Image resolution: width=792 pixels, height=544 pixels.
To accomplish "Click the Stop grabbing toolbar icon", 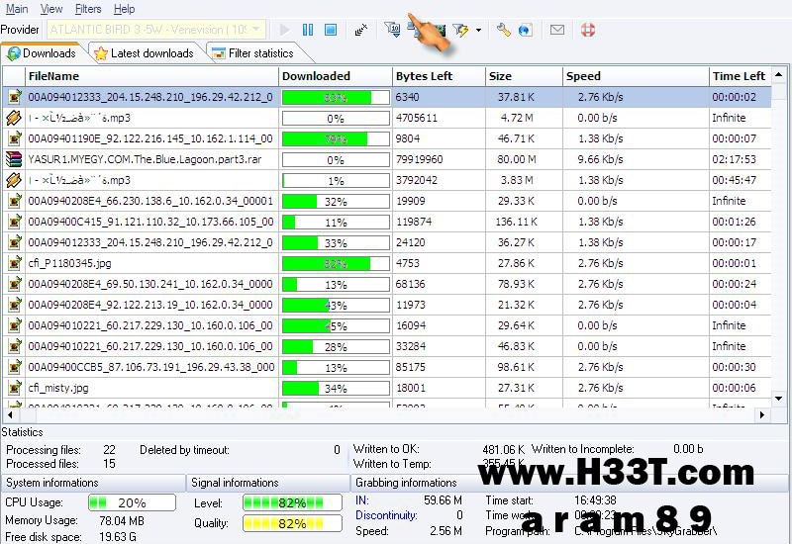I will tap(331, 31).
